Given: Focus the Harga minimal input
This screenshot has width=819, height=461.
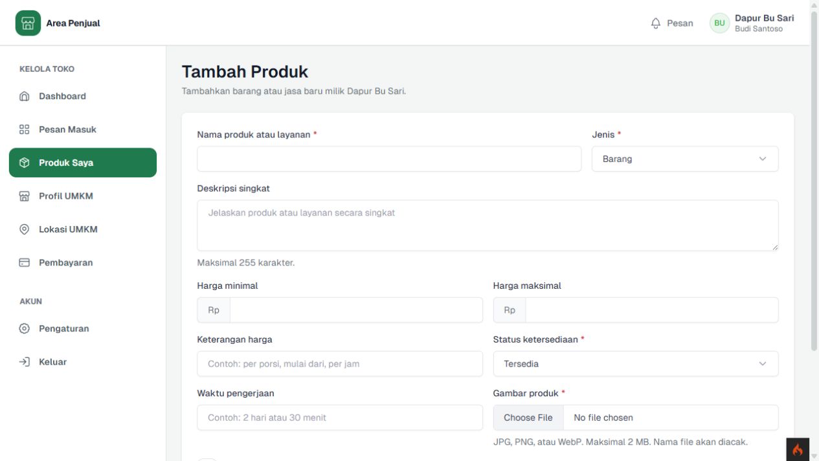Looking at the screenshot, I should 356,310.
